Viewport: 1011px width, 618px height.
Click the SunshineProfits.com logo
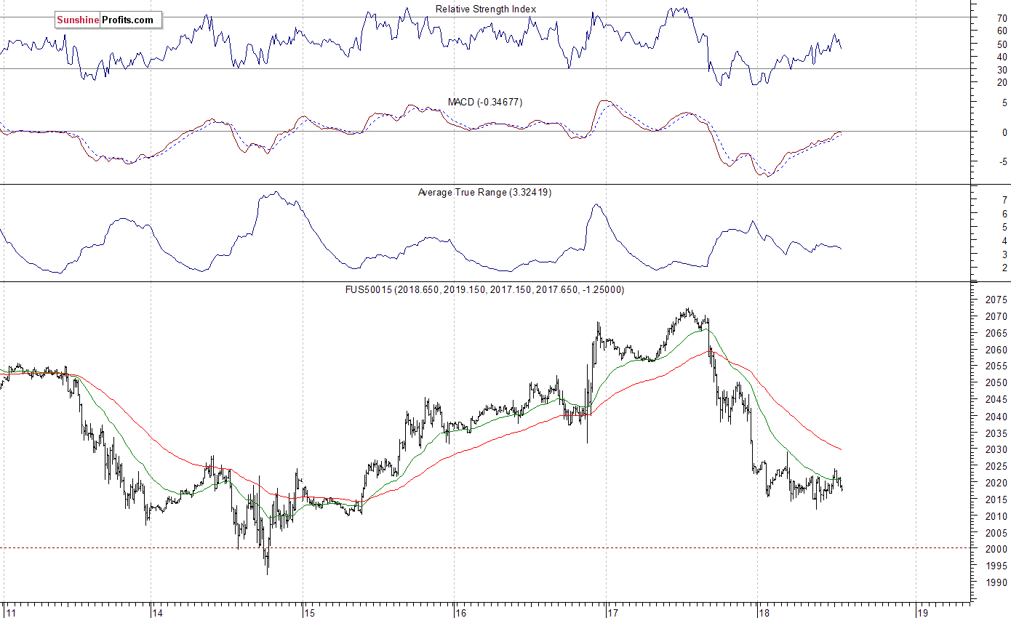coord(108,20)
